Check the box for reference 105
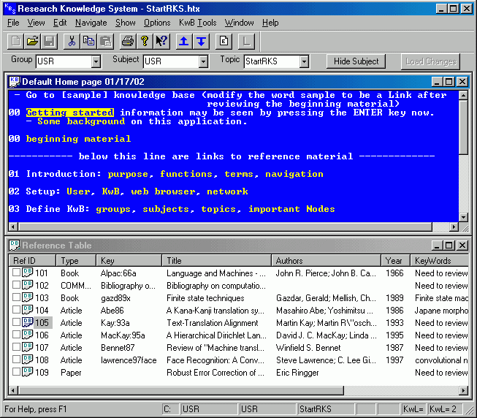This screenshot has height=418, width=477. (16, 322)
